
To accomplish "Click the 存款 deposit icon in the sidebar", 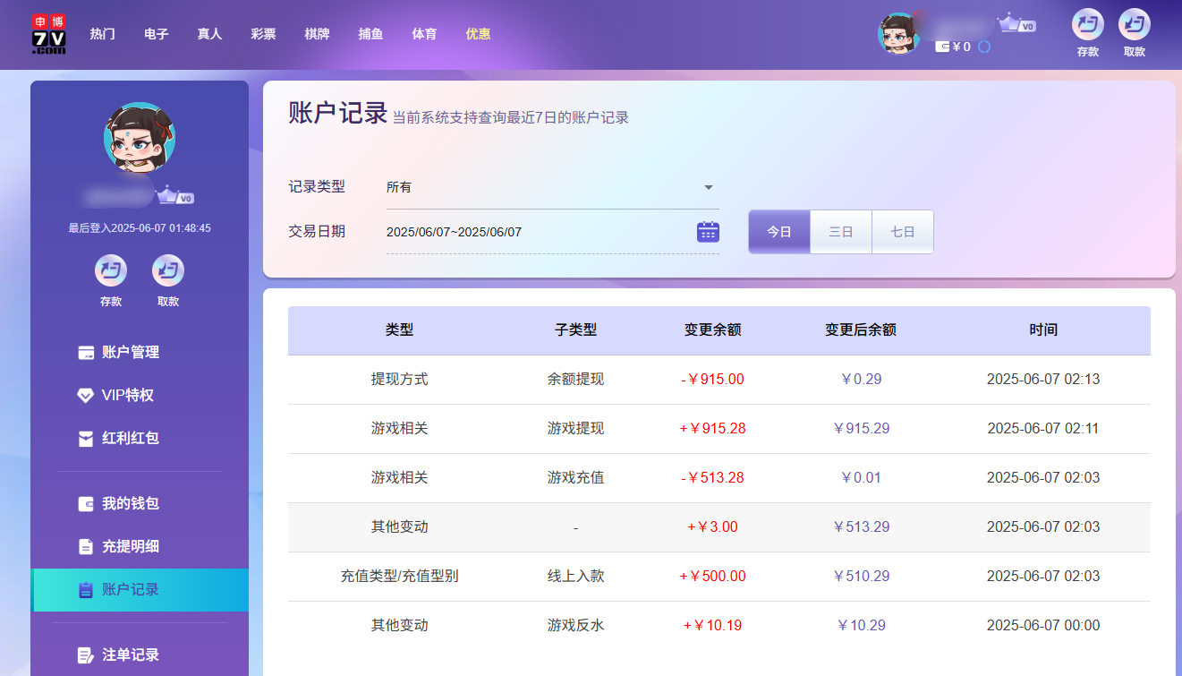I will point(110,271).
